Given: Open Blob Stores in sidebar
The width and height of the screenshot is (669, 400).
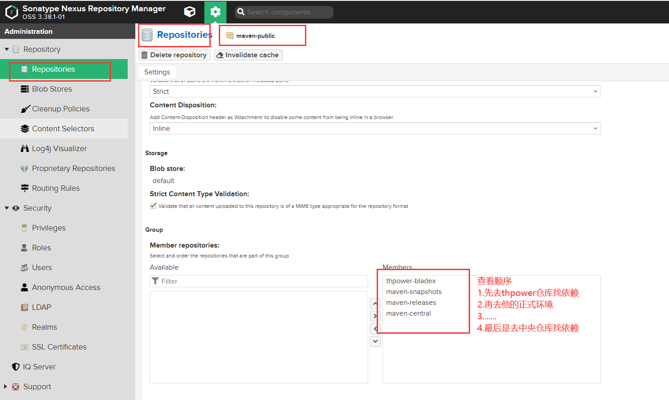Looking at the screenshot, I should pos(64,89).
